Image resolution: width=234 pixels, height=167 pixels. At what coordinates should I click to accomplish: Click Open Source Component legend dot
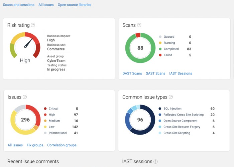click(160, 121)
